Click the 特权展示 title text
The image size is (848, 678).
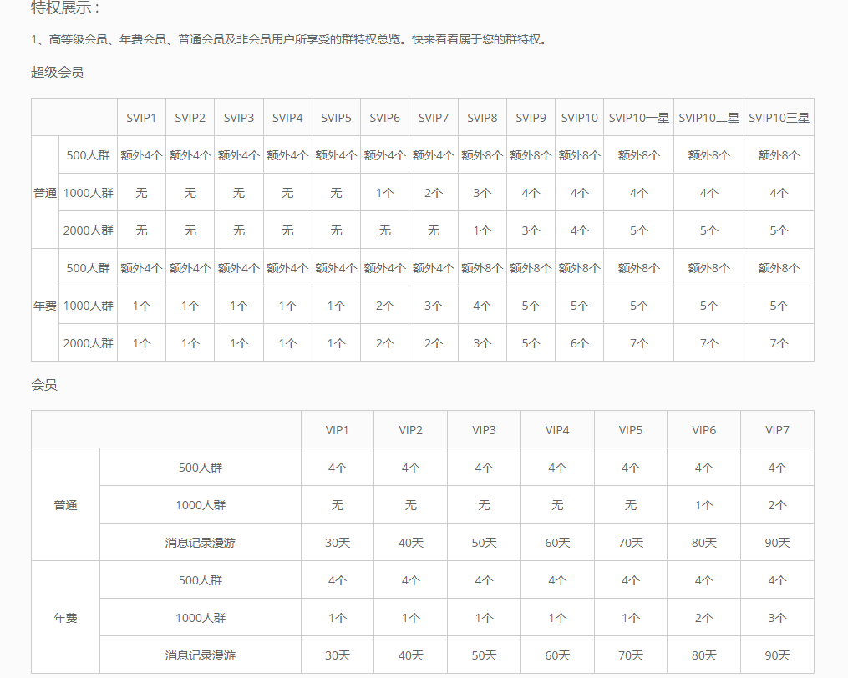pos(65,8)
